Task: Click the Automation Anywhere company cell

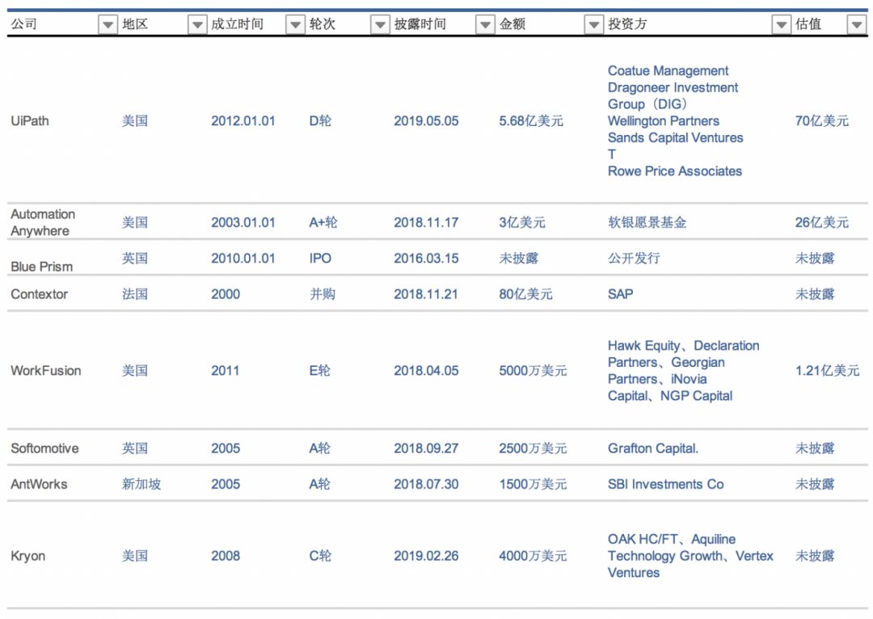Action: tap(43, 222)
